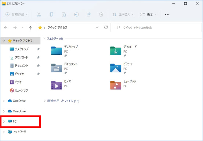The width and height of the screenshot is (203, 141).
Task: Select the ダウンロード folder icon in main pane
Action: pyautogui.click(x=116, y=51)
